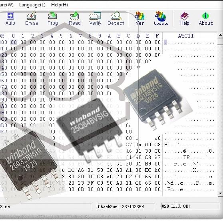The height and width of the screenshot is (223, 223).
Task: Select the 11 byte in hex view
Action: click(129, 183)
